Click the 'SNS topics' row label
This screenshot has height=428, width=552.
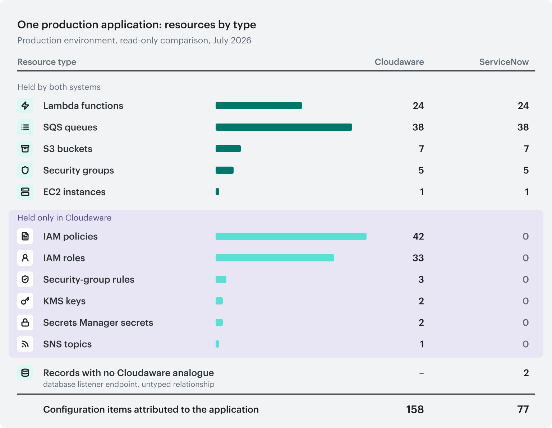67,344
